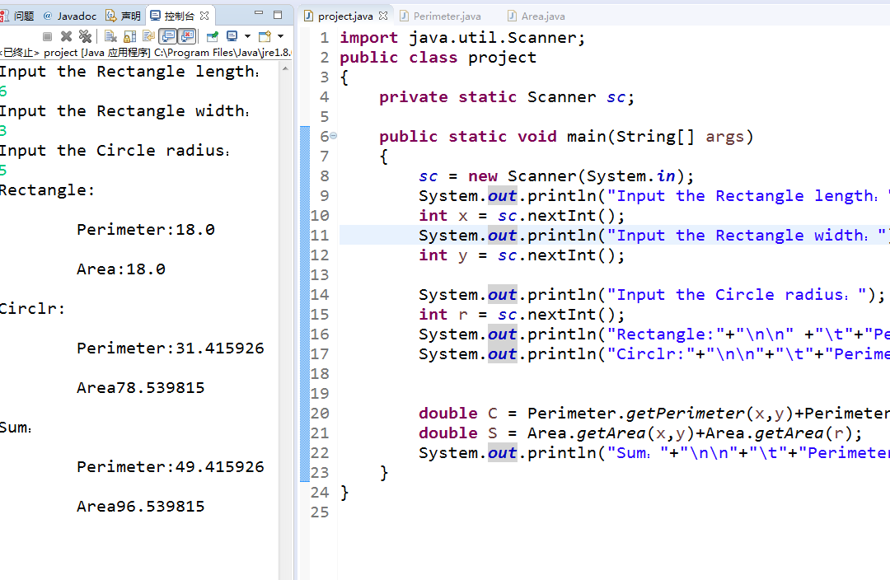
Task: Click 'int y = sc.nextInt();' code line
Action: point(522,255)
